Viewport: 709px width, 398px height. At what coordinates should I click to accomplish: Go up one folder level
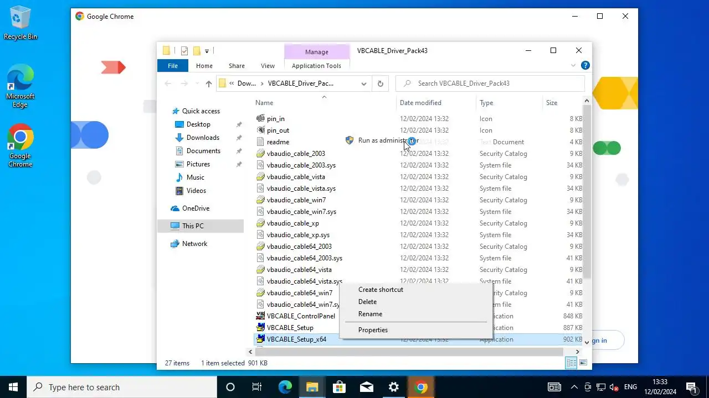[208, 83]
